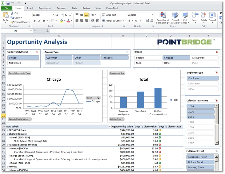Screen dimensions: 225x174
Task: Click the cell Borders icon
Action: click(53, 21)
